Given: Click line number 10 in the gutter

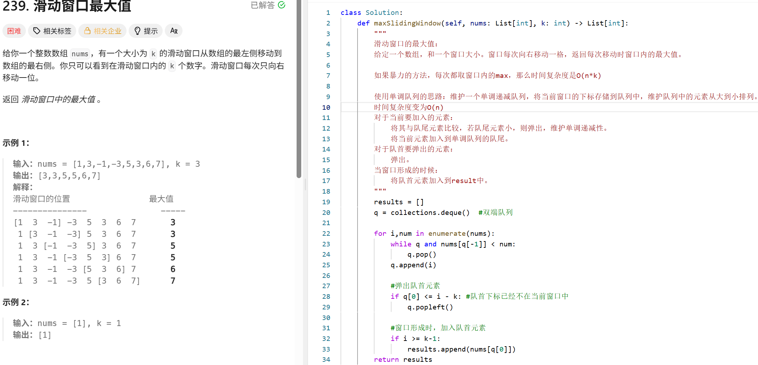Looking at the screenshot, I should 326,107.
